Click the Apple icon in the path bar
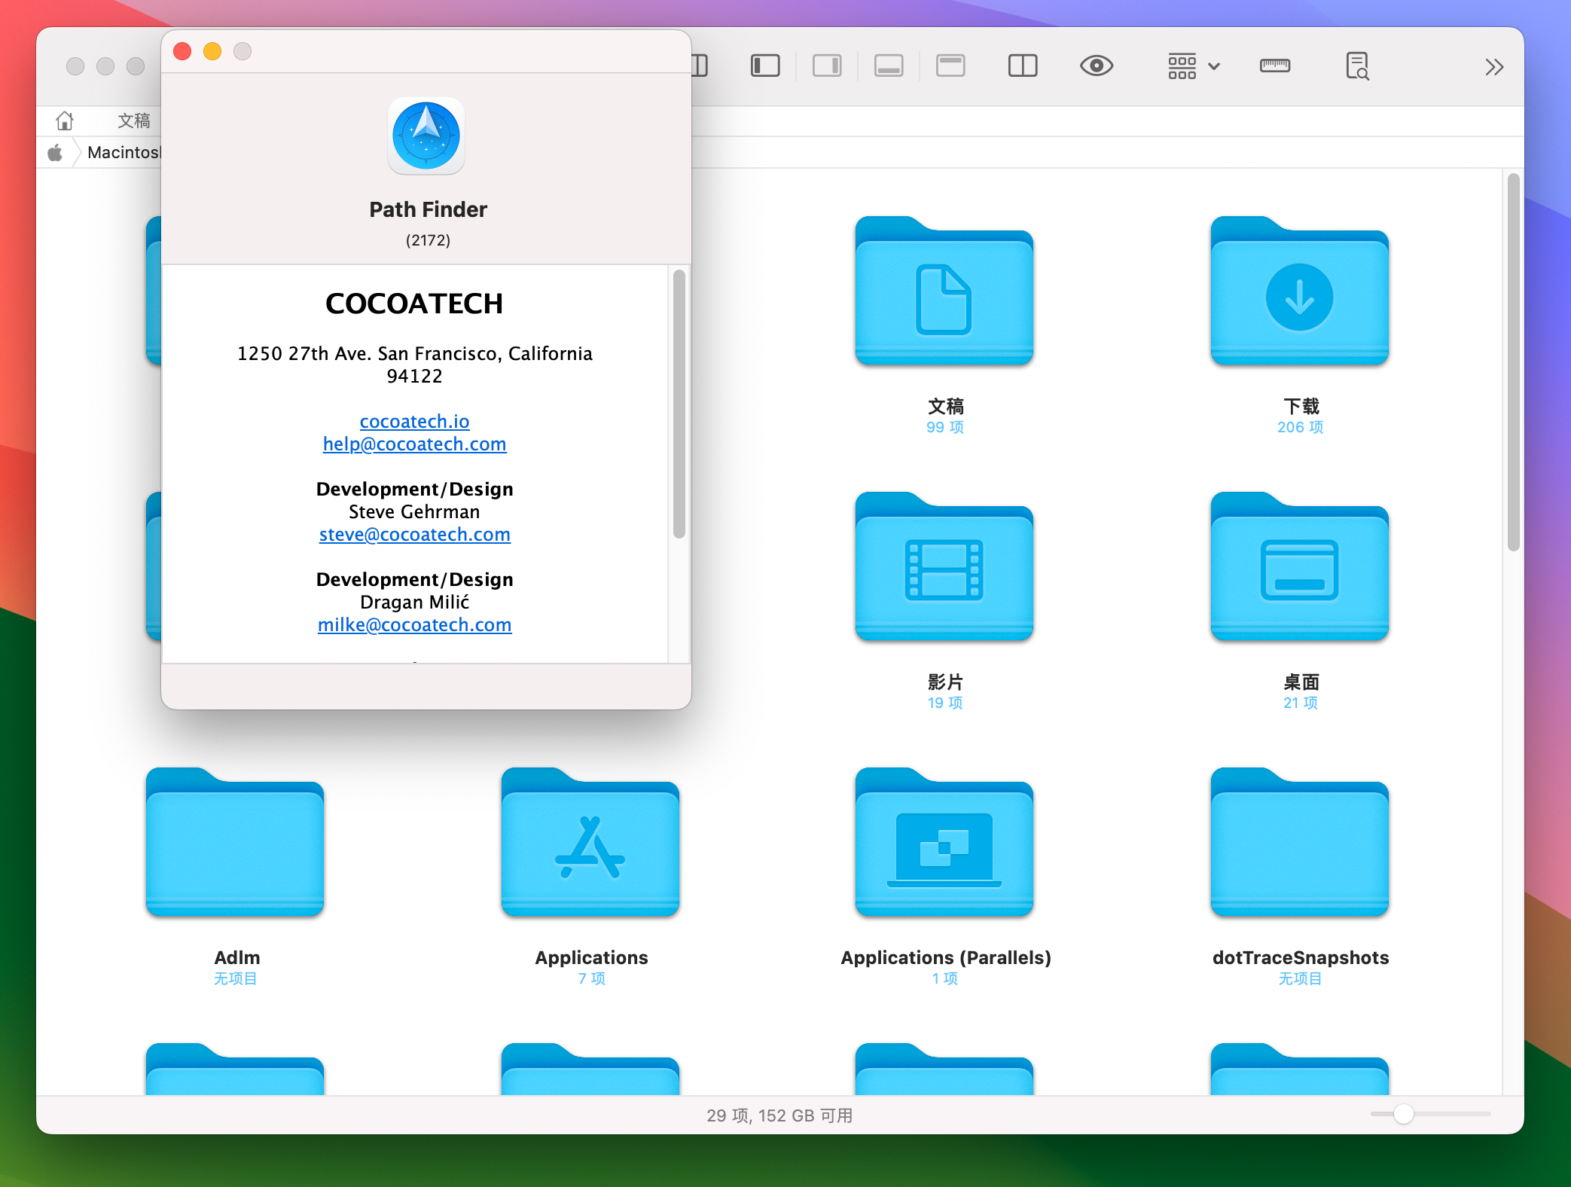The width and height of the screenshot is (1571, 1187). (56, 152)
